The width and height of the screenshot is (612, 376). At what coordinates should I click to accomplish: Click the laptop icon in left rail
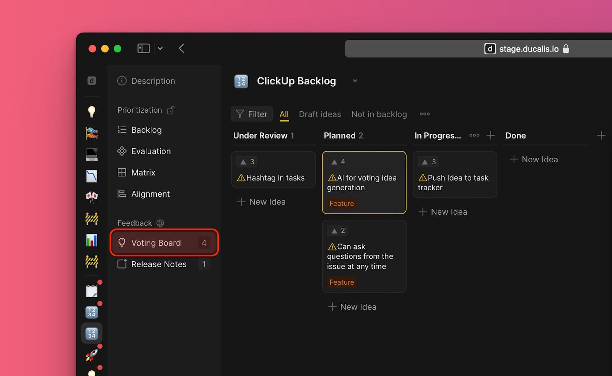click(x=91, y=154)
